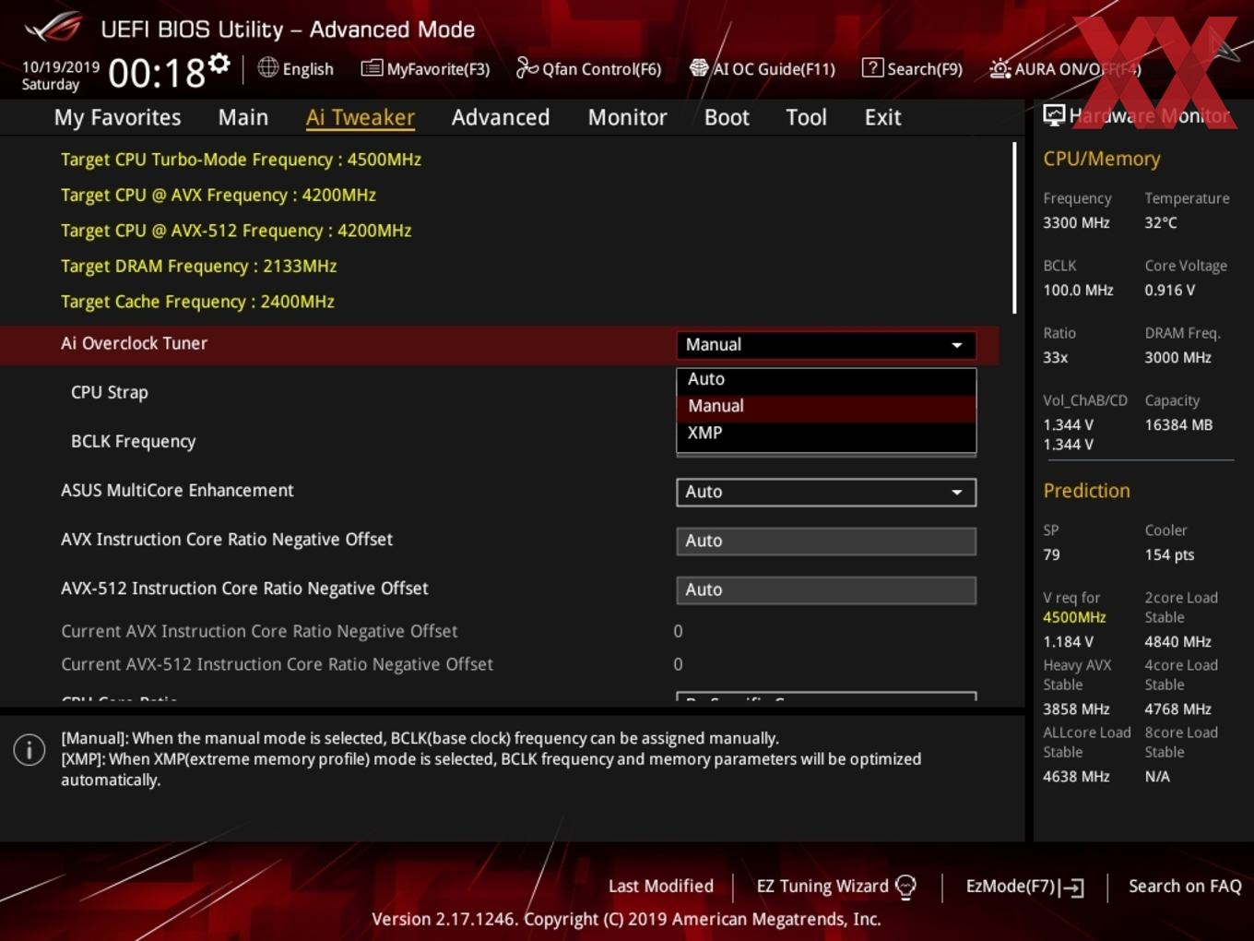Click the 10/19/2019 date display
1254x941 pixels.
(61, 67)
